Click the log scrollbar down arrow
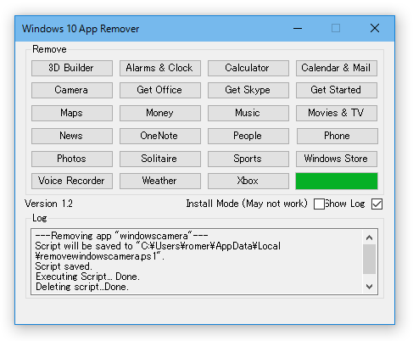The image size is (413, 341). [x=369, y=287]
